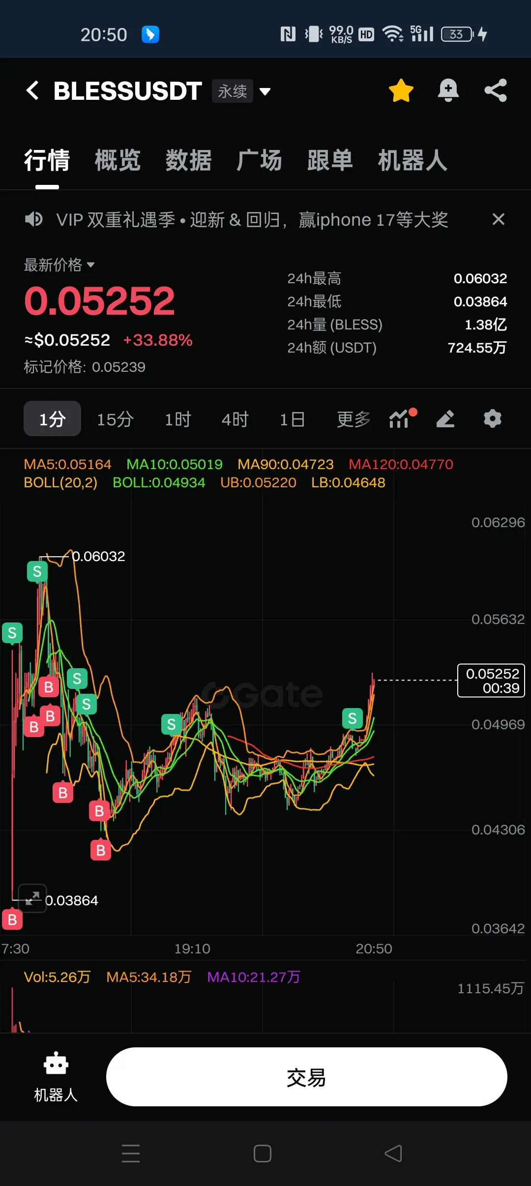Expand the 更多 timeframe options
Image resolution: width=531 pixels, height=1186 pixels.
[354, 419]
